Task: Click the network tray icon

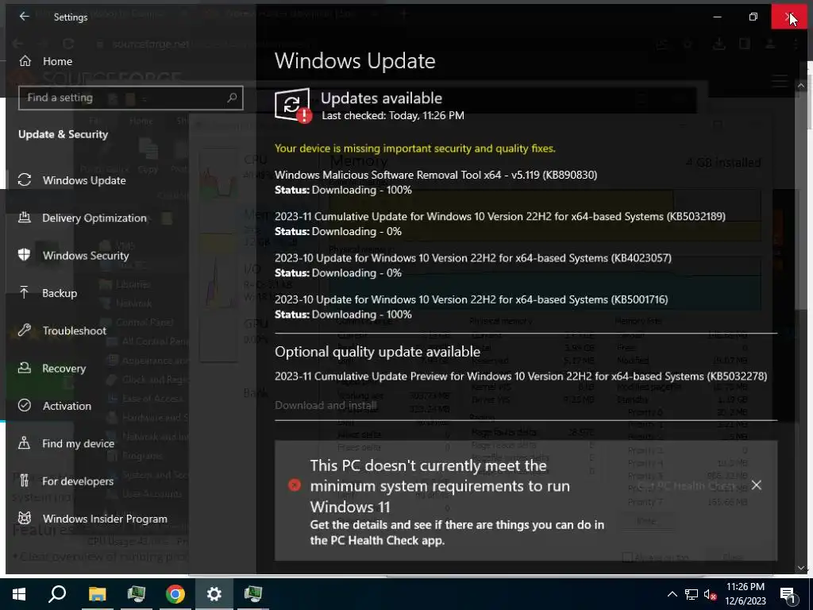Action: tap(692, 594)
